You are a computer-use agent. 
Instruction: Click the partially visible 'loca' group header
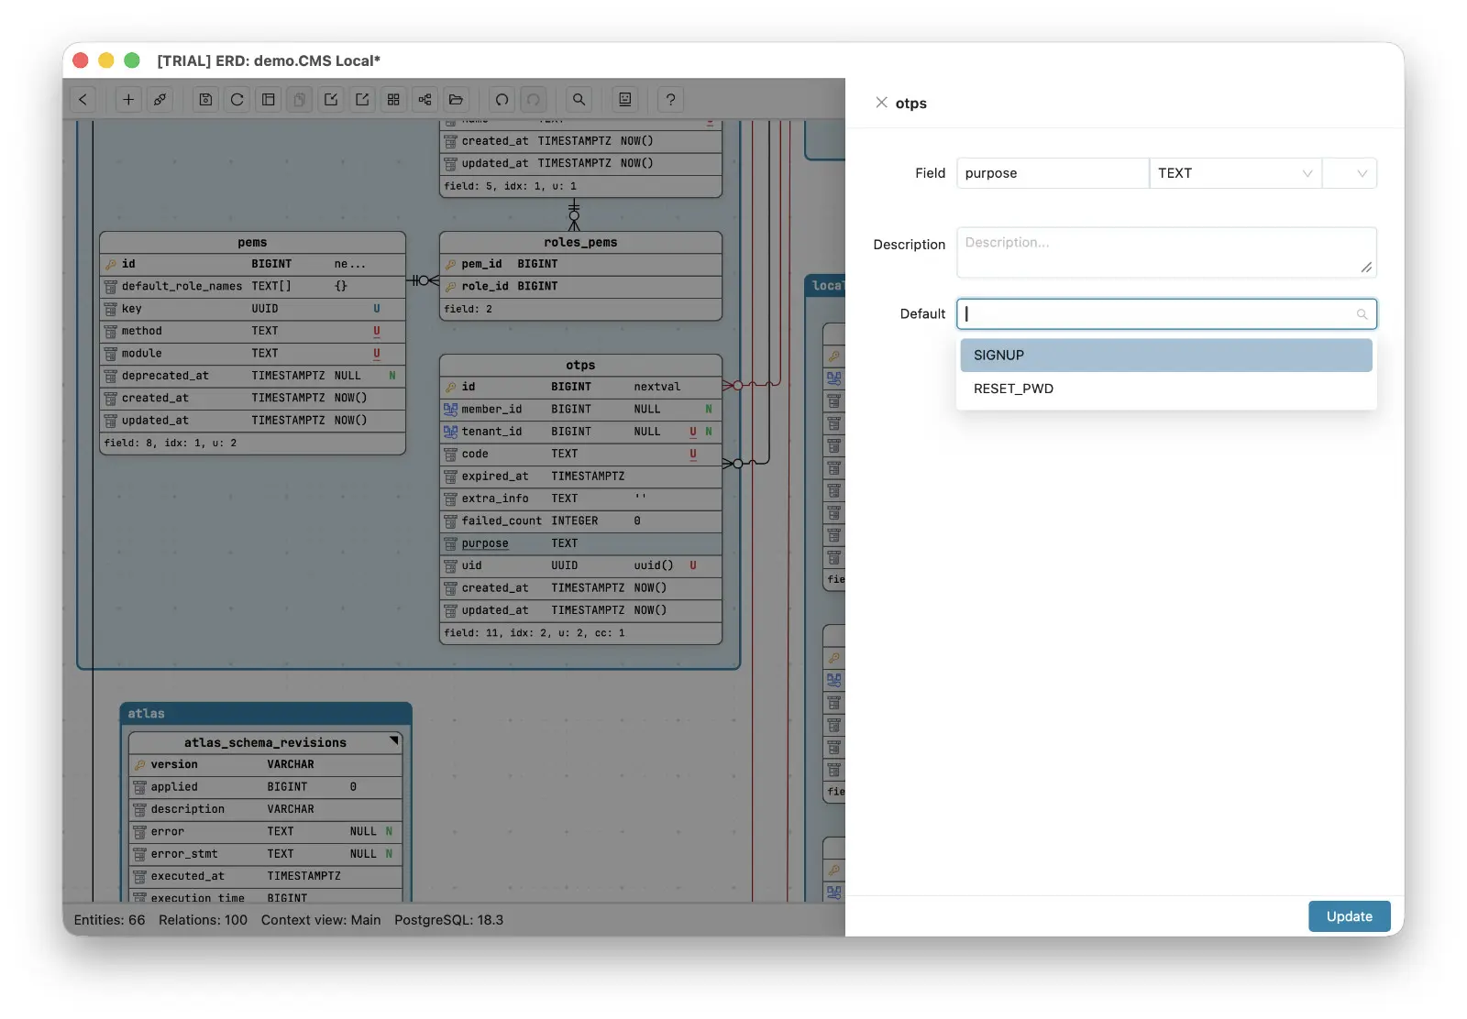tap(825, 285)
